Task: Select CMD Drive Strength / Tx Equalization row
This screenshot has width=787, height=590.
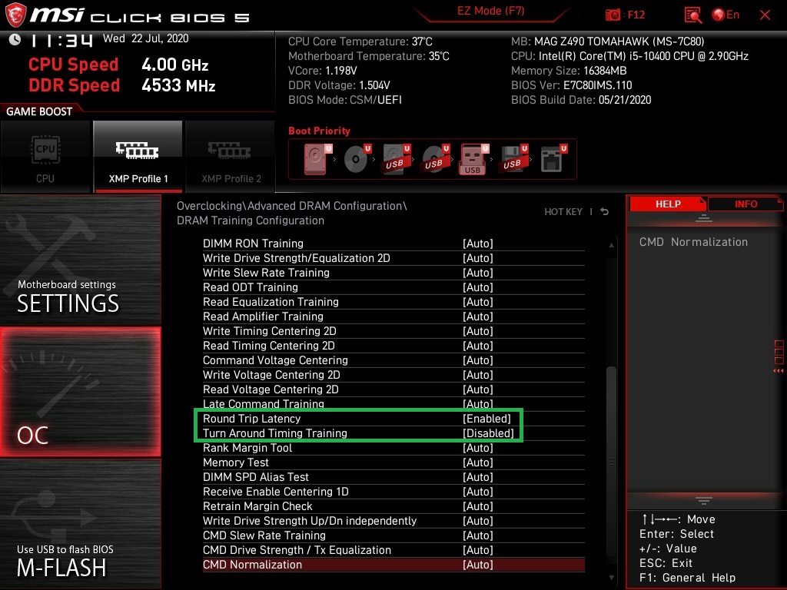Action: pos(393,550)
